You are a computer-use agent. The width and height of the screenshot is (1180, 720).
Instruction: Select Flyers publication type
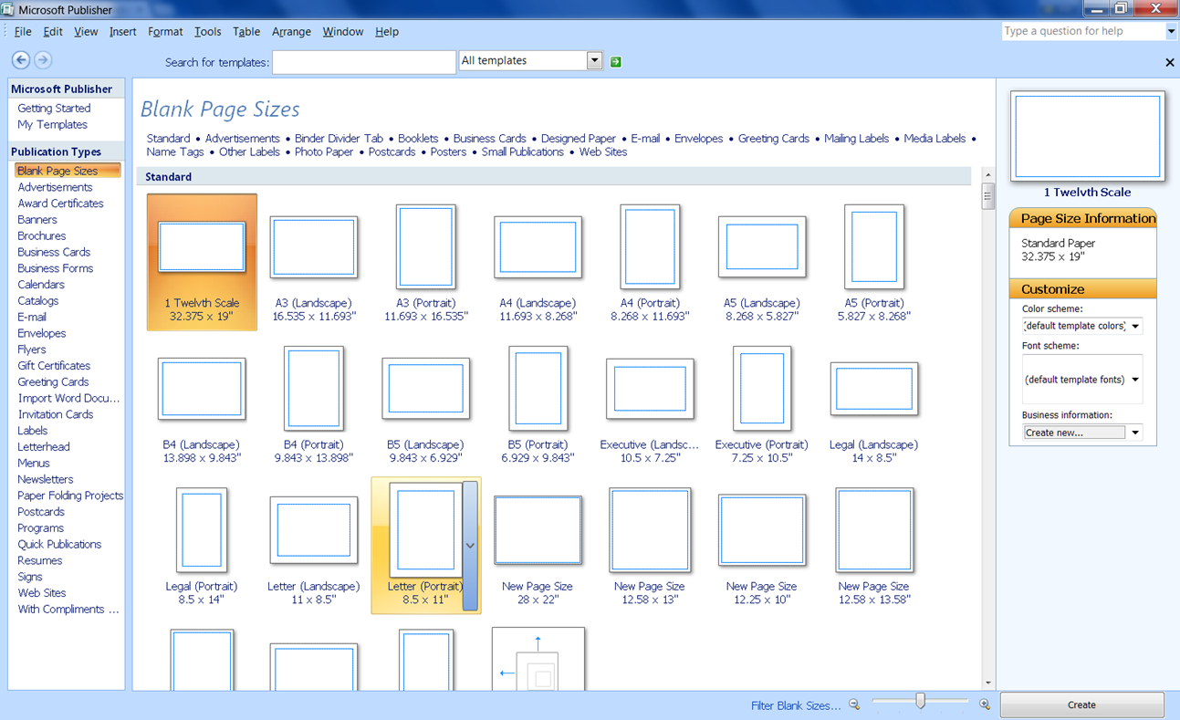[32, 350]
